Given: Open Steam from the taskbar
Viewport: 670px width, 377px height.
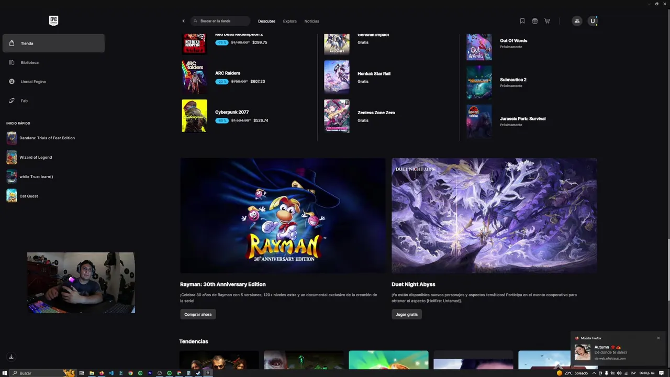Looking at the screenshot, I should [198, 373].
